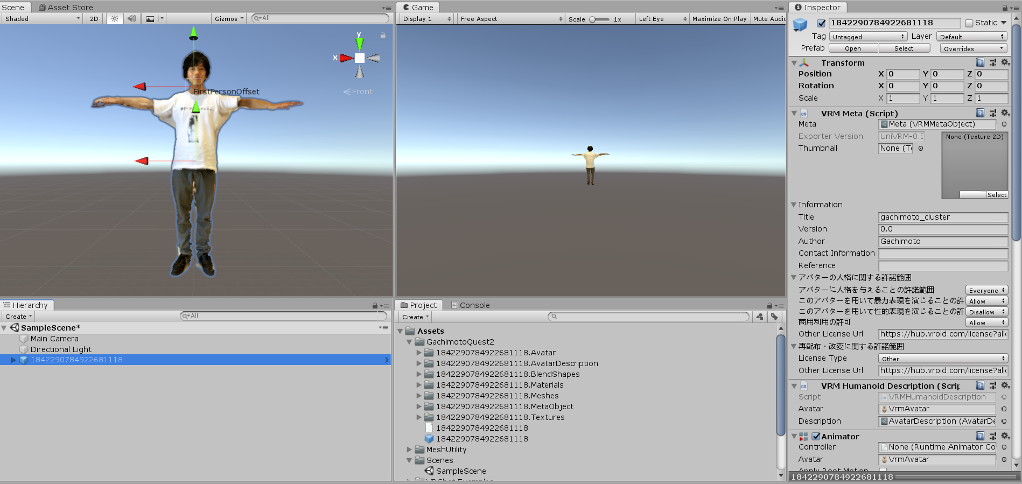Click the Hierarchy search field
The image size is (1022, 484).
tap(284, 316)
